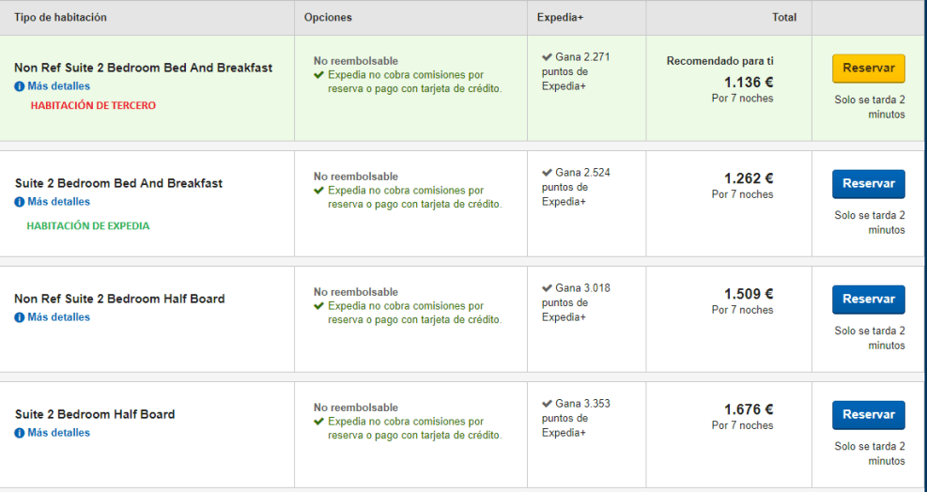Click Reservar for the 1.676 € suite
The image size is (927, 492).
click(x=868, y=415)
